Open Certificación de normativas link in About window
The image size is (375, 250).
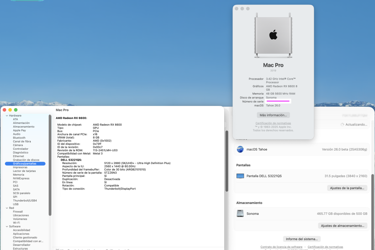pyautogui.click(x=273, y=123)
